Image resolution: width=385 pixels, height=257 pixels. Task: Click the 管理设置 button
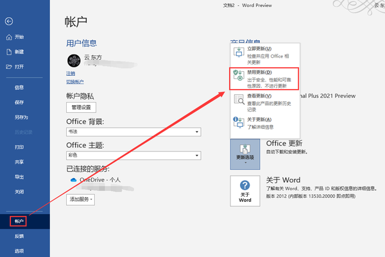(81, 108)
